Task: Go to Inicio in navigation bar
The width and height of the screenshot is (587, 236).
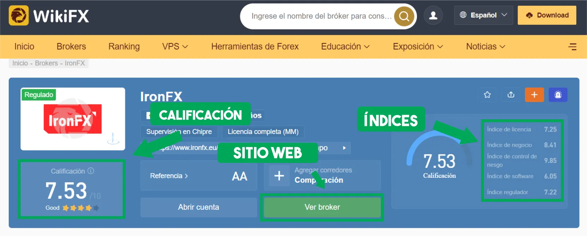Action: tap(24, 47)
